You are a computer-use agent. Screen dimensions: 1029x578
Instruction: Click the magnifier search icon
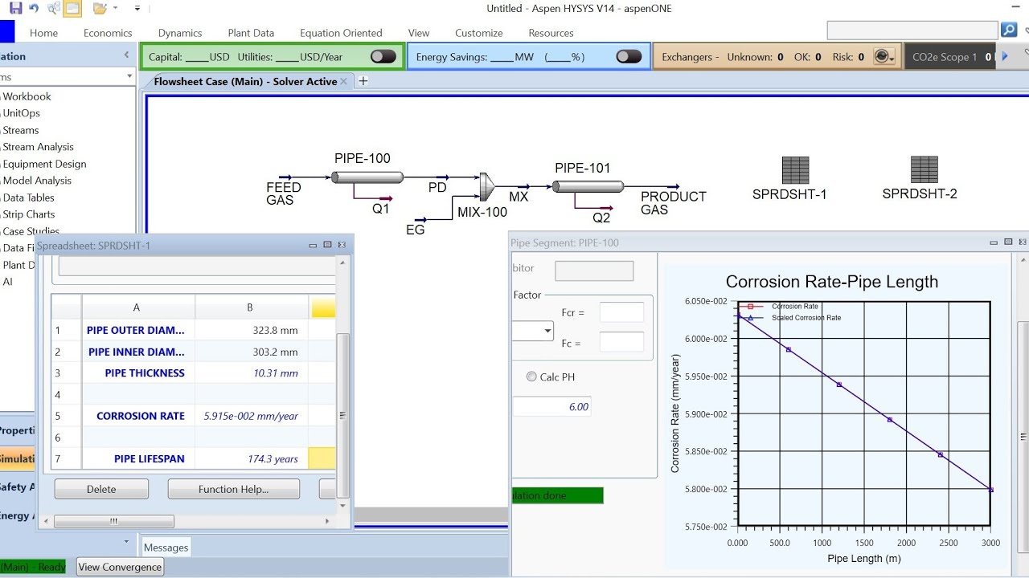[x=1009, y=30]
